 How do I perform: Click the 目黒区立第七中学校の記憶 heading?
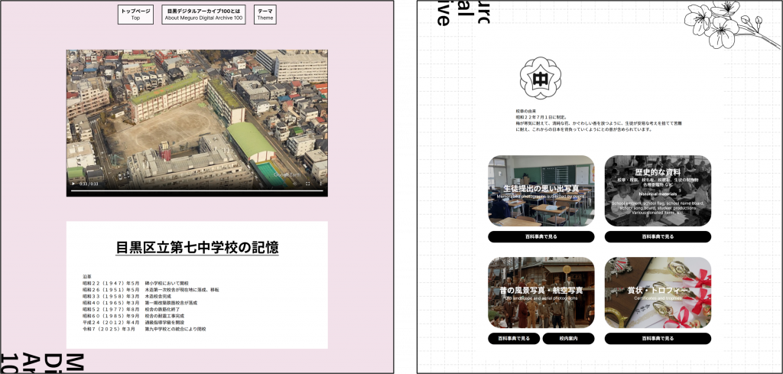click(197, 248)
